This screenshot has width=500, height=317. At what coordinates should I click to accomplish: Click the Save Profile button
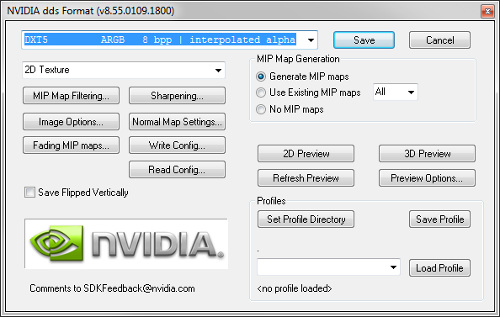439,219
